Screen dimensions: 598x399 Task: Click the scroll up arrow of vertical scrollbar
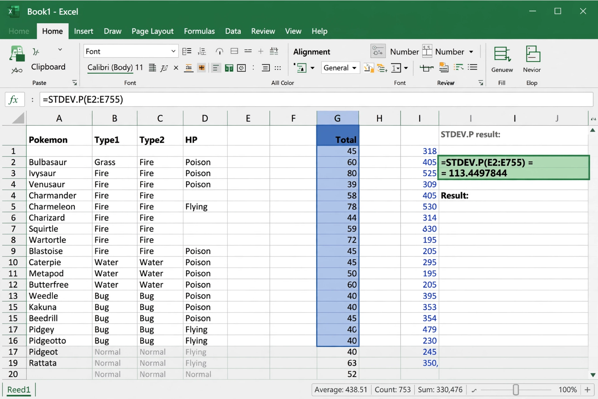[x=593, y=130]
